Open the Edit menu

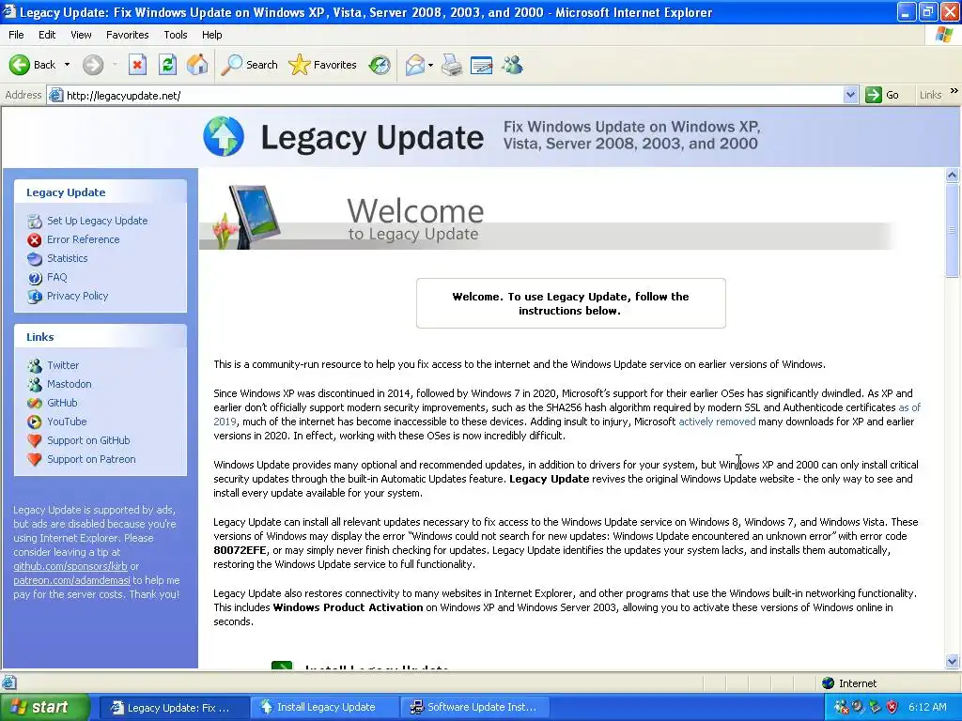(x=47, y=35)
